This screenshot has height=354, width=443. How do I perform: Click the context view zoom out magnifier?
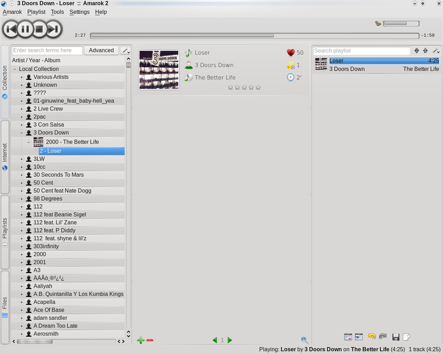click(305, 340)
